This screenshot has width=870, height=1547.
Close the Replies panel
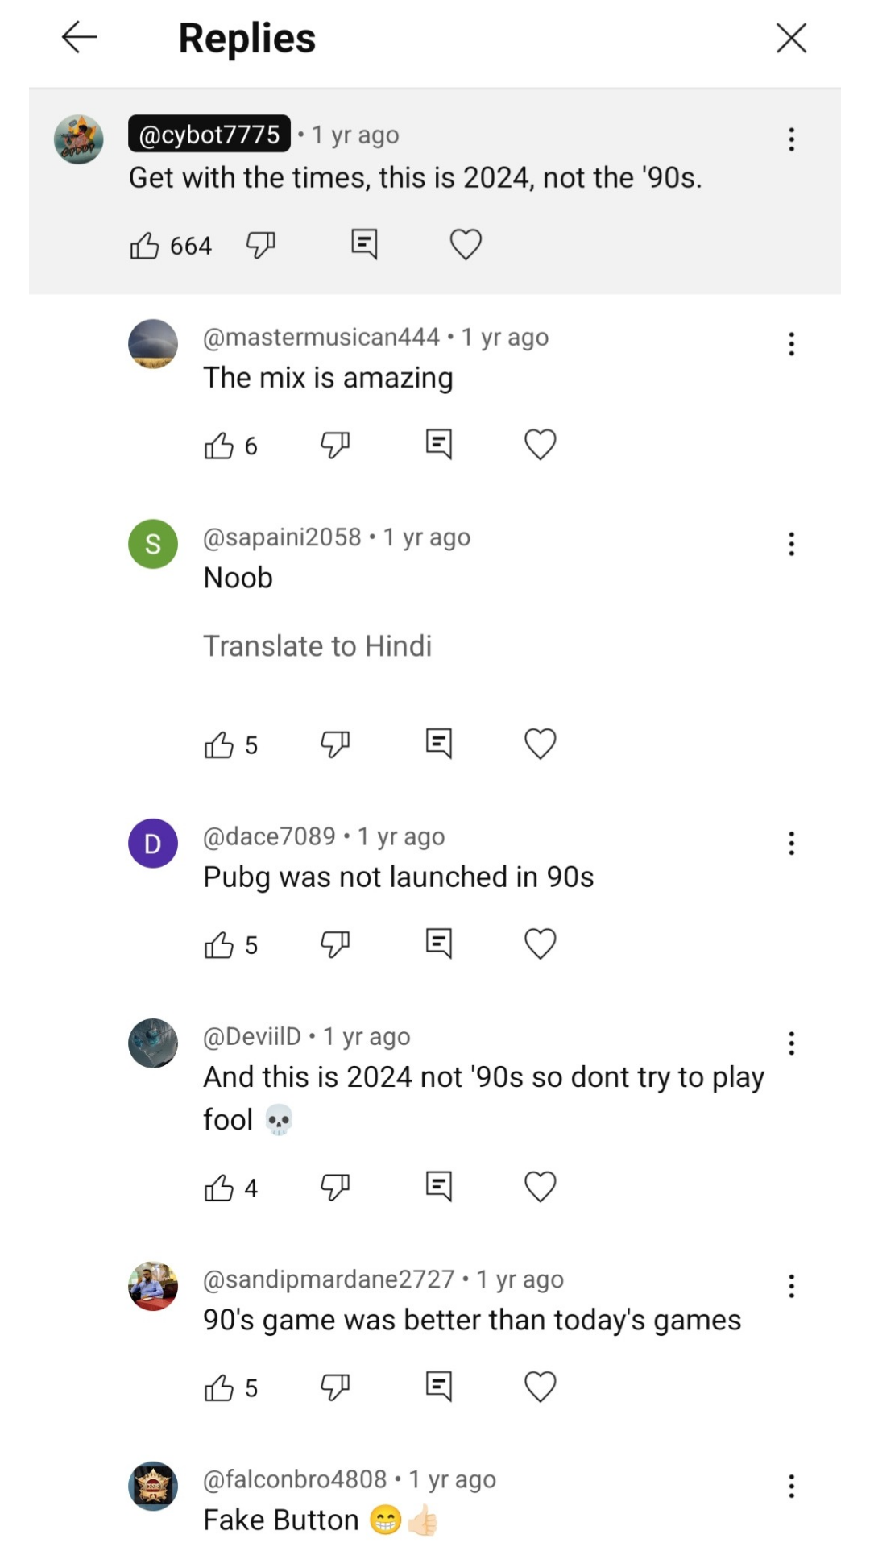click(x=791, y=37)
